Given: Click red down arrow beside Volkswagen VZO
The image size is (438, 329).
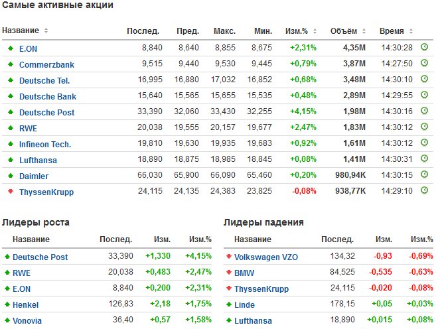Looking at the screenshot, I should point(229,257).
